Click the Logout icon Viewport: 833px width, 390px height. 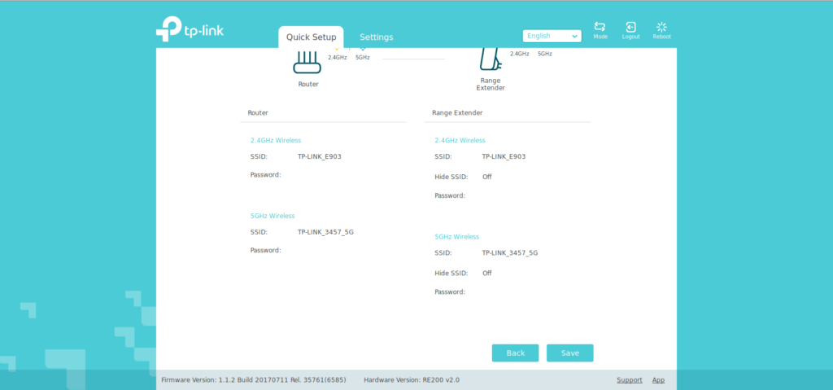(x=630, y=28)
